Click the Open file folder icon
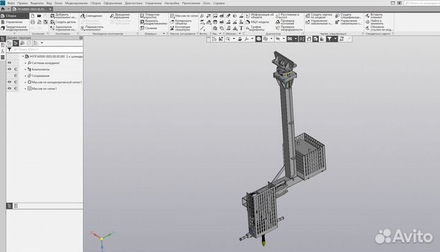440x252 pixels. click(x=39, y=16)
